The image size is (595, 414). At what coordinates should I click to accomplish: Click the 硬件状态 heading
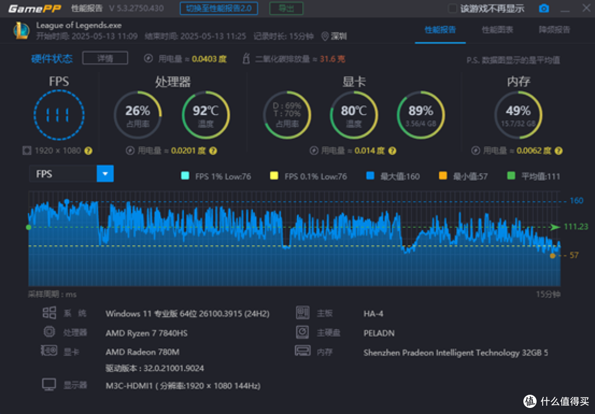52,58
